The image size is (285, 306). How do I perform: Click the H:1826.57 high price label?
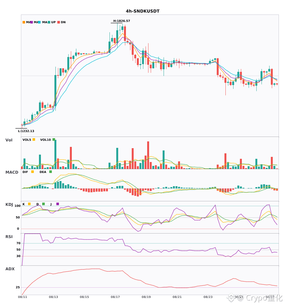[x=122, y=21]
